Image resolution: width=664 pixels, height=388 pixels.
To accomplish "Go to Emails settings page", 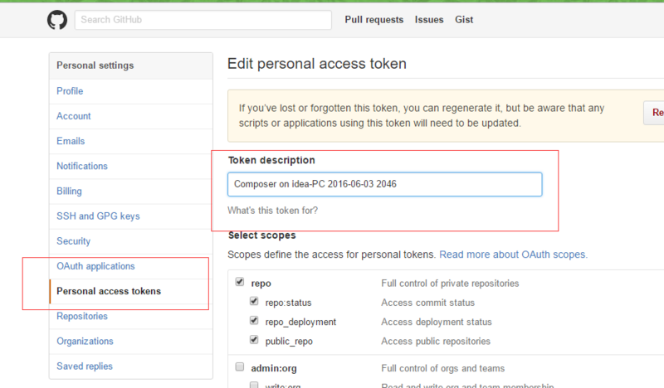I will [71, 141].
